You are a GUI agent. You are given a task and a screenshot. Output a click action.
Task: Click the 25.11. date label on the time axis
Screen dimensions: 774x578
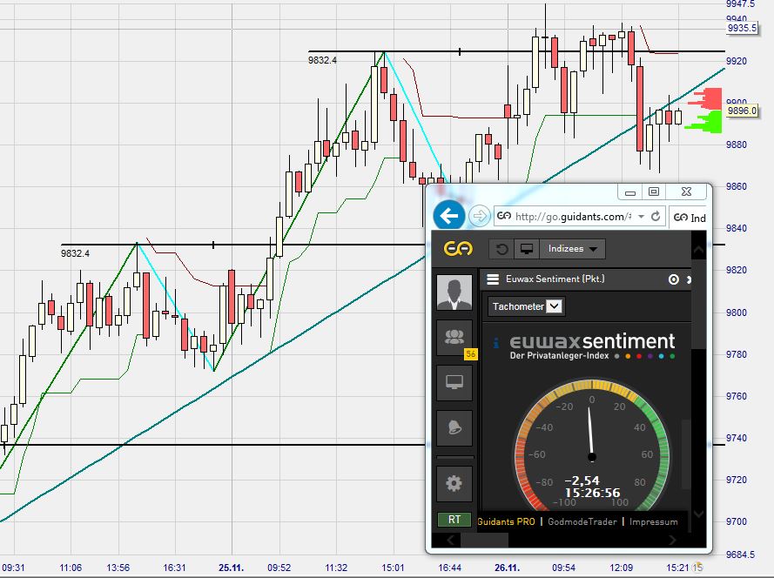(231, 568)
